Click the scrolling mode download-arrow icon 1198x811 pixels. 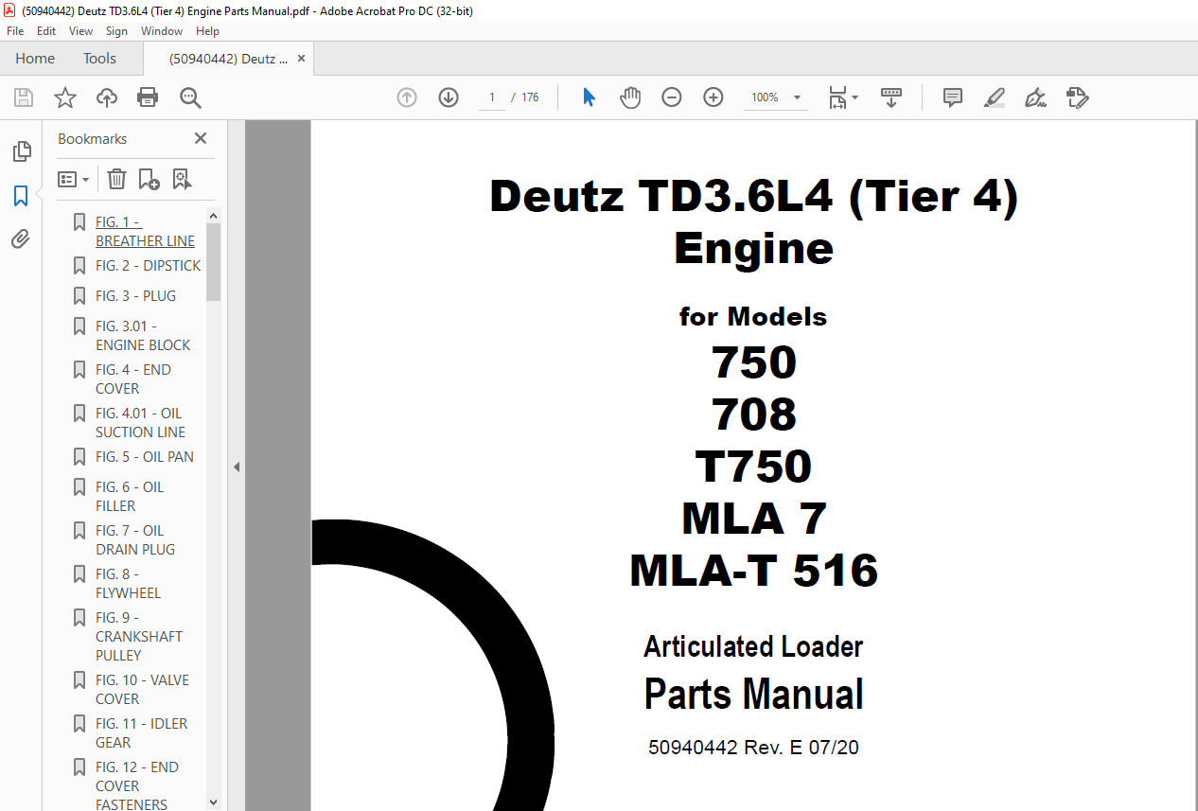[891, 97]
